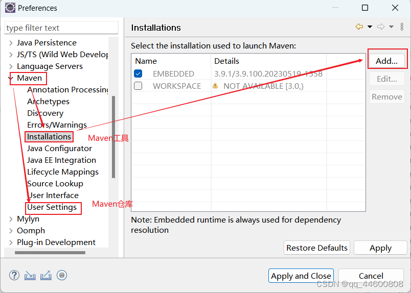Close the Preferences window
Image resolution: width=411 pixels, height=293 pixels.
click(395, 8)
